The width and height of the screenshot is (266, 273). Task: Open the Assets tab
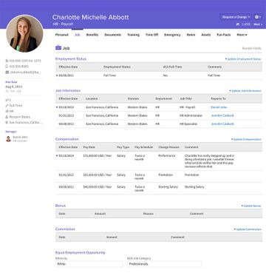pyautogui.click(x=206, y=35)
